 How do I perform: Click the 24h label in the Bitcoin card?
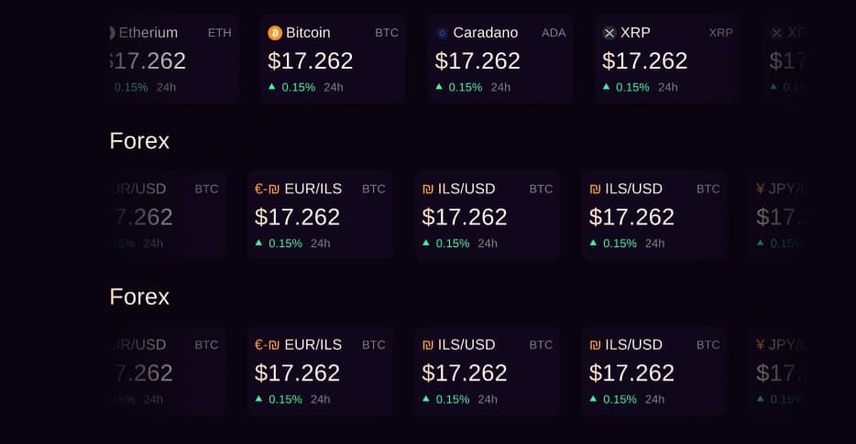point(334,87)
